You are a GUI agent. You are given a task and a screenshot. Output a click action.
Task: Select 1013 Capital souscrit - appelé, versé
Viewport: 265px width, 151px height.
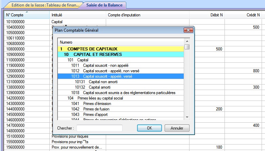121,76
